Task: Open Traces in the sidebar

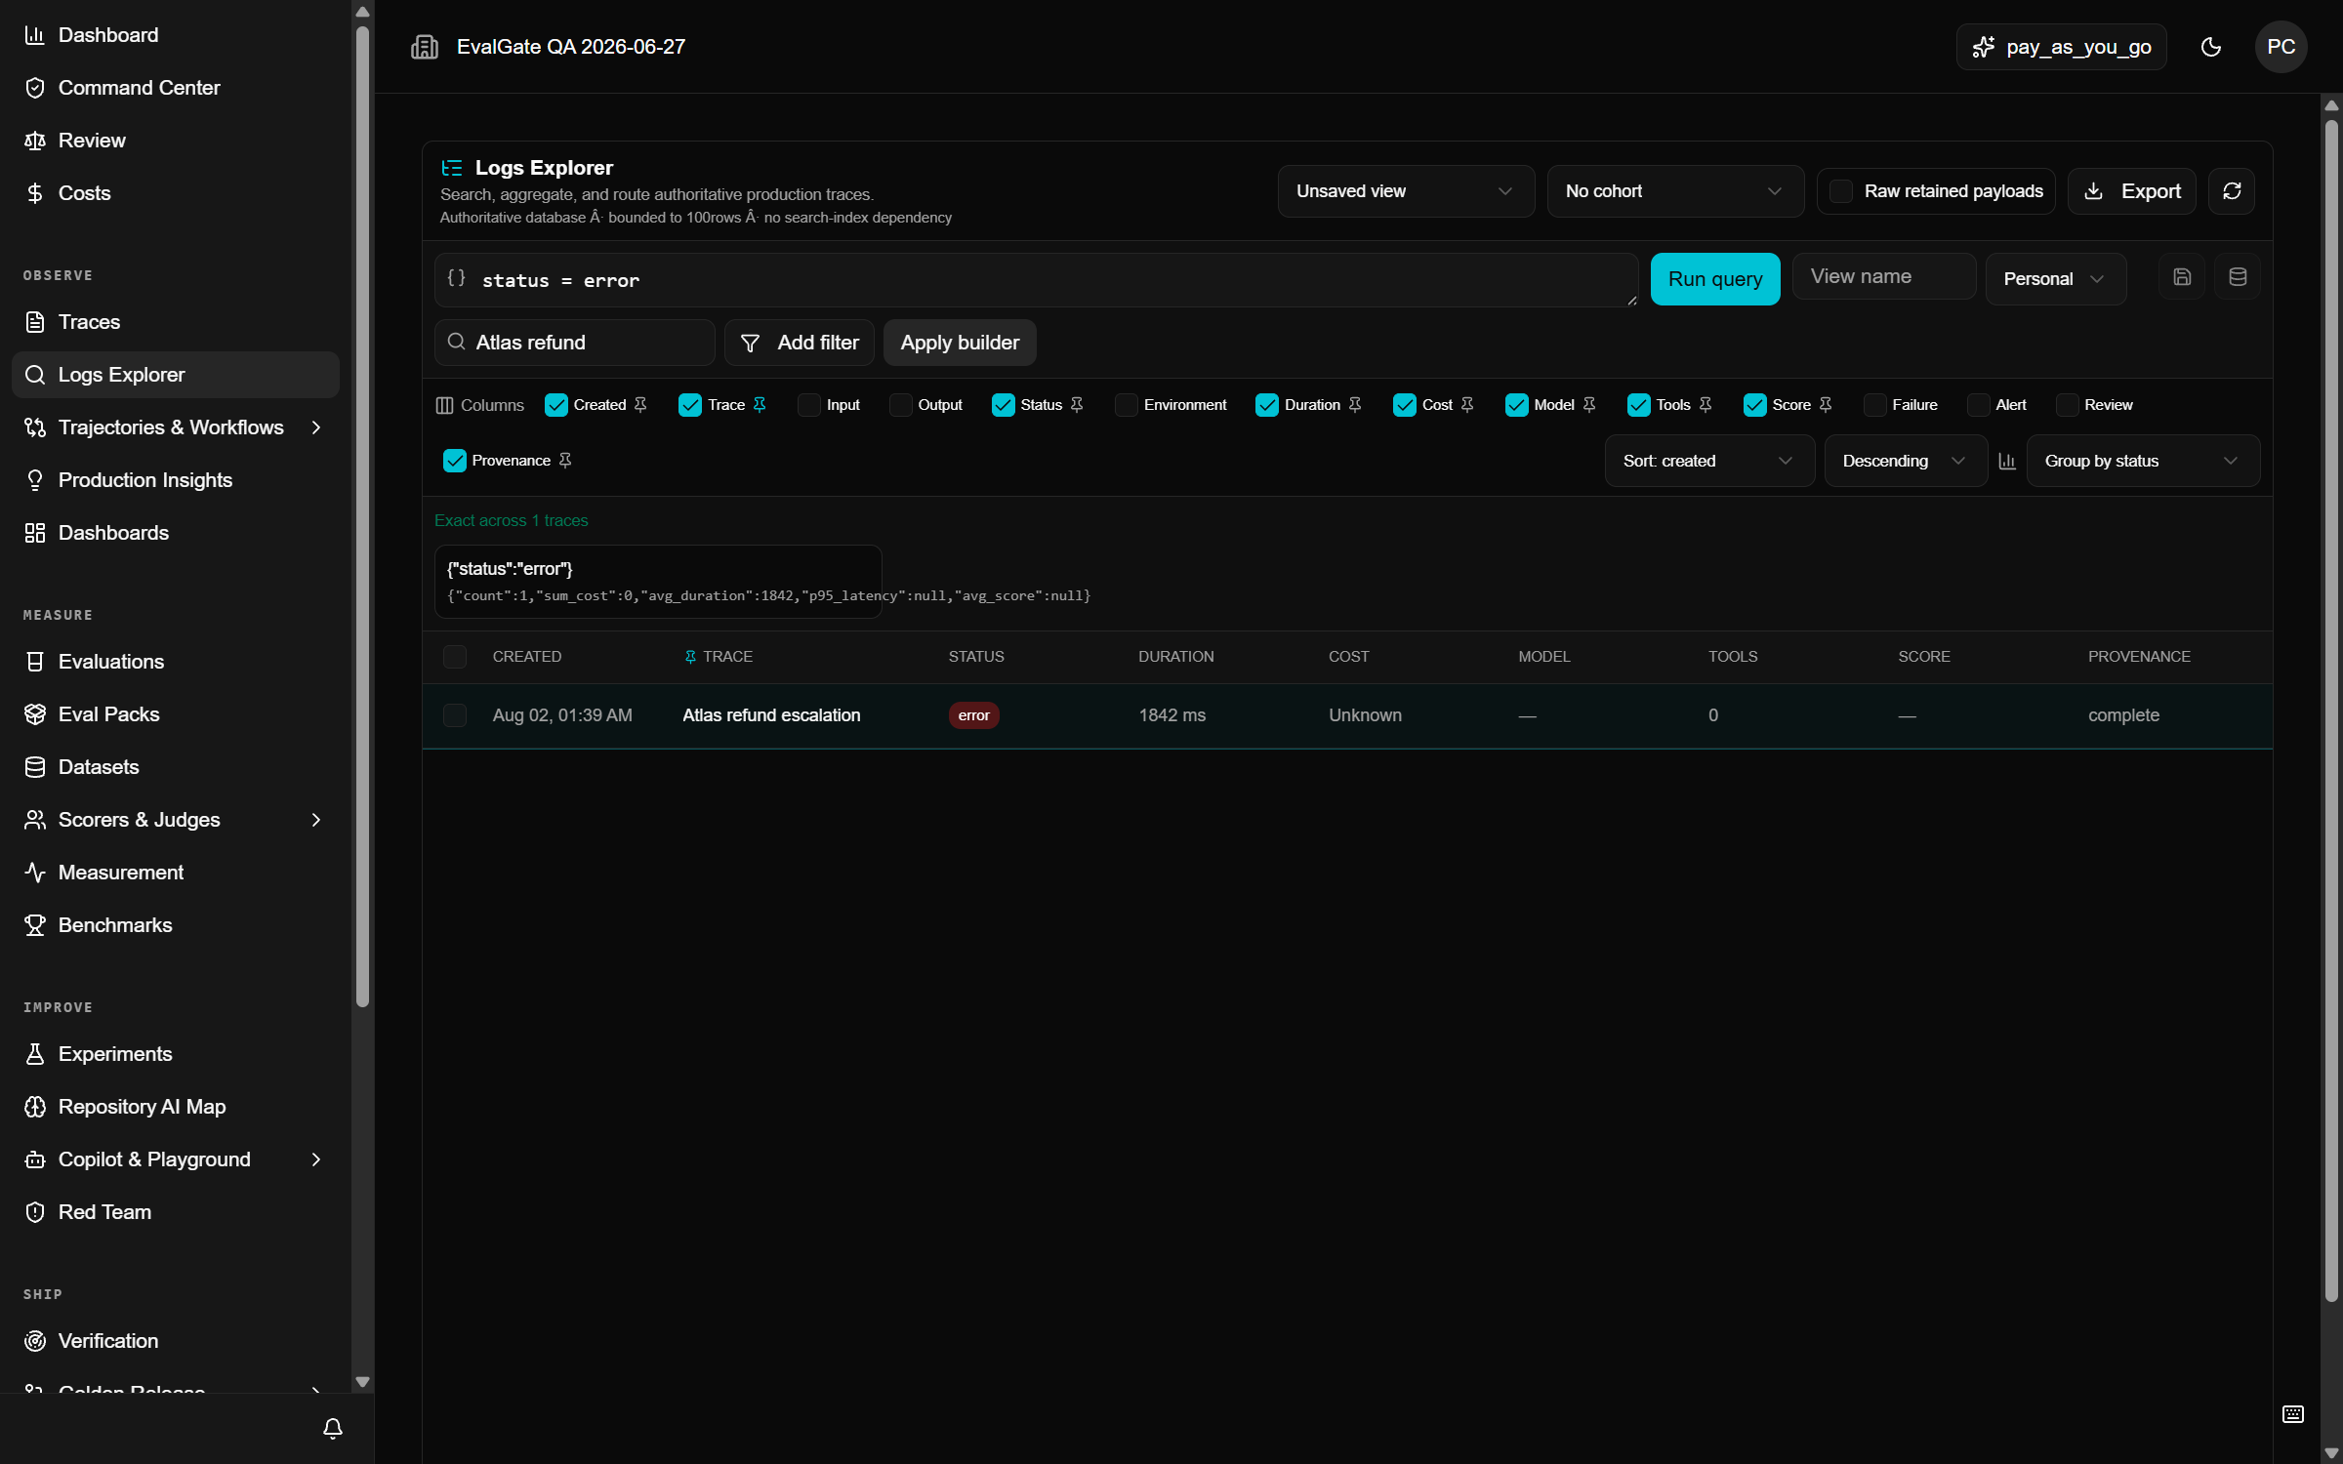Action: [176, 322]
